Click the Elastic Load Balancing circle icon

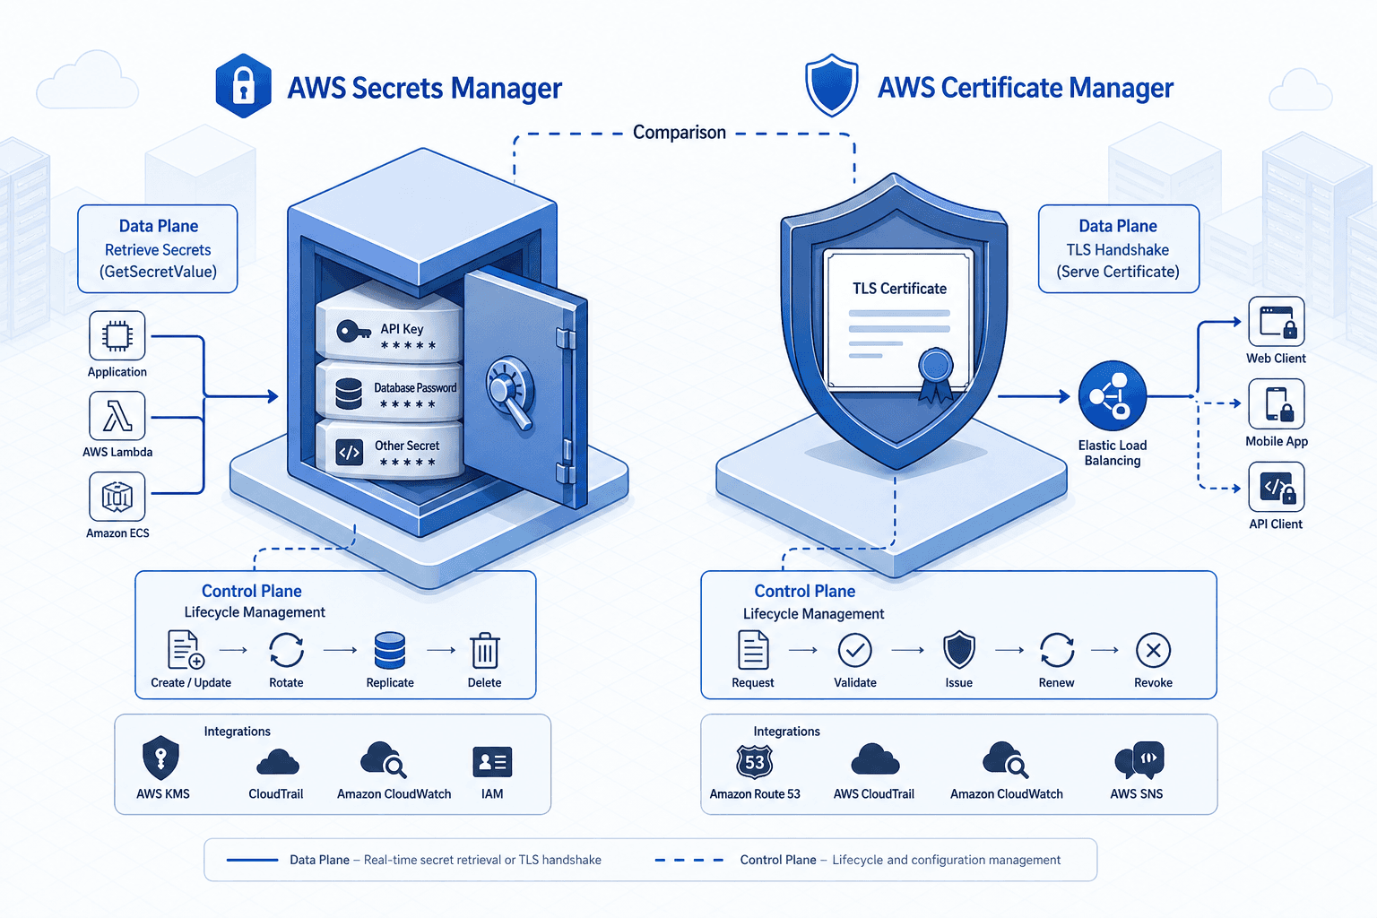tap(1113, 396)
